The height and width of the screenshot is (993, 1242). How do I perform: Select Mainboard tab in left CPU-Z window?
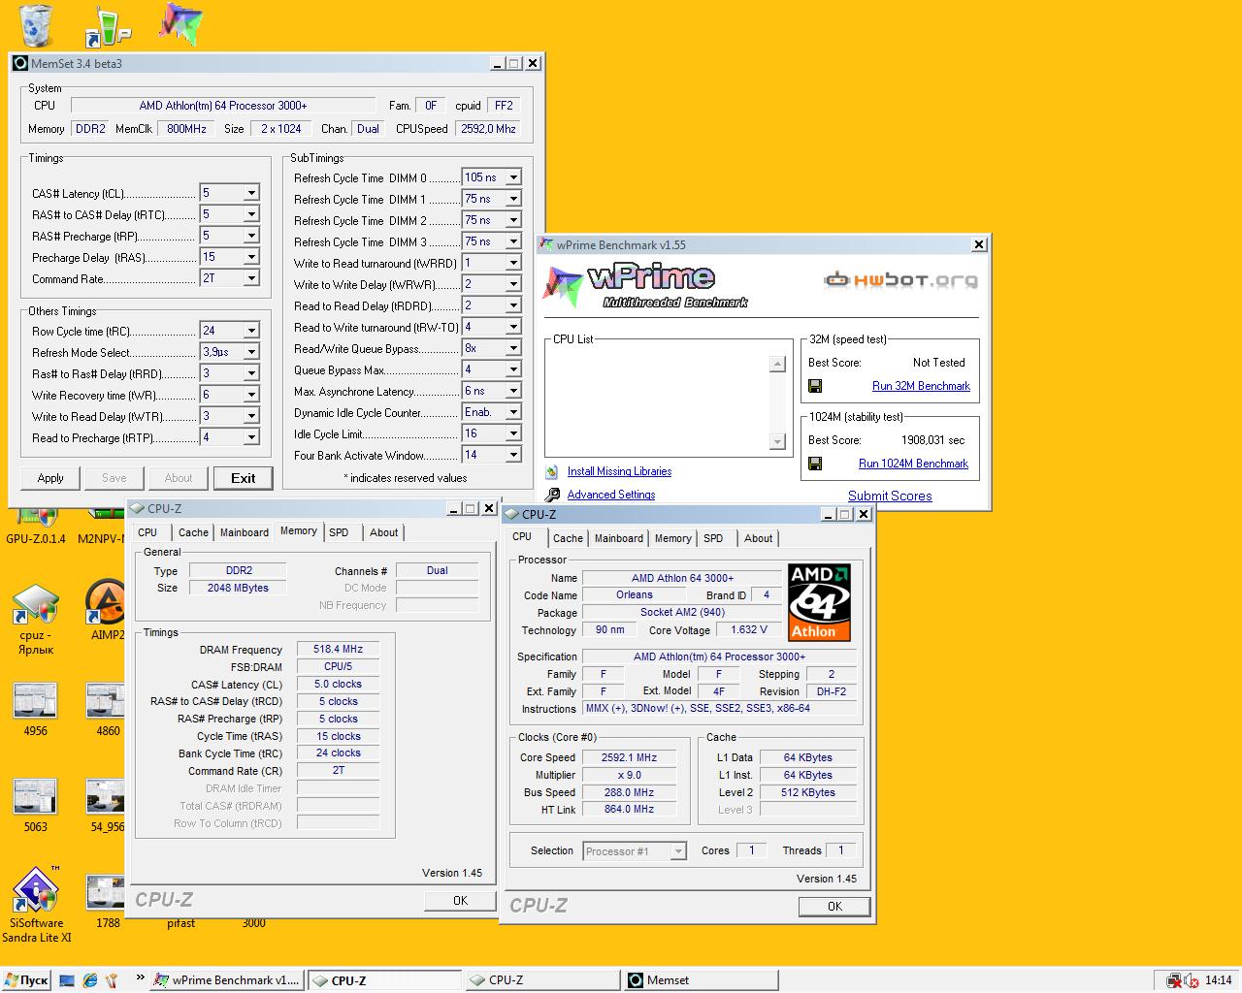245,532
